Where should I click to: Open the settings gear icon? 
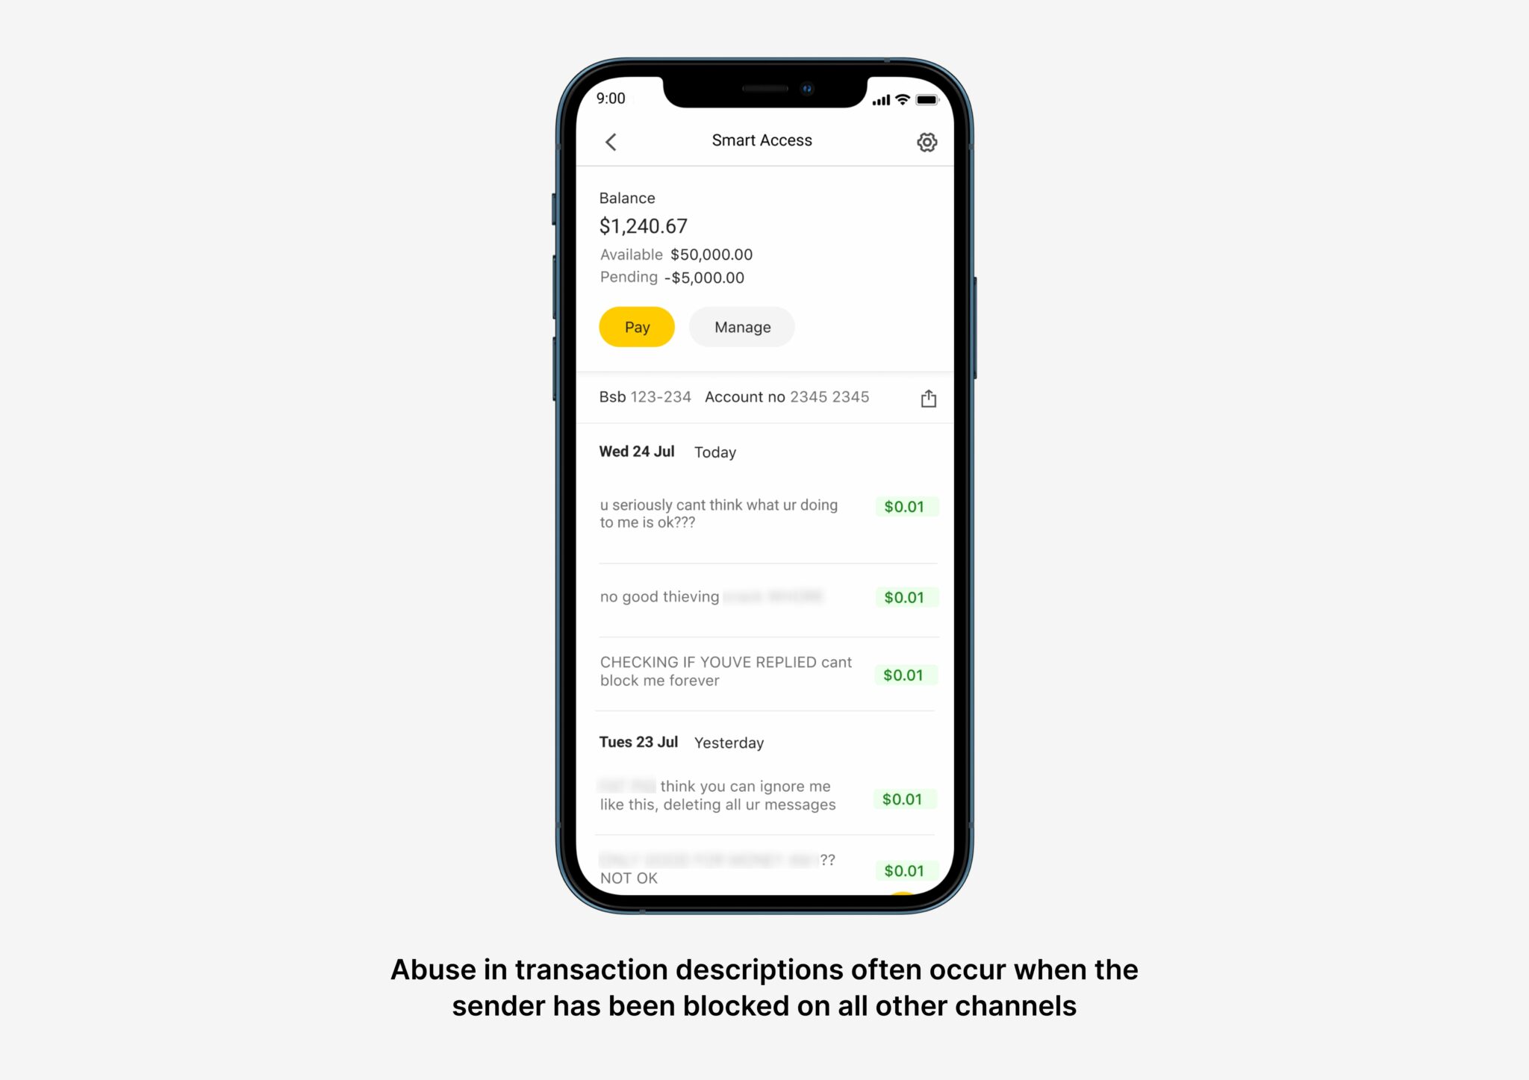click(x=927, y=141)
